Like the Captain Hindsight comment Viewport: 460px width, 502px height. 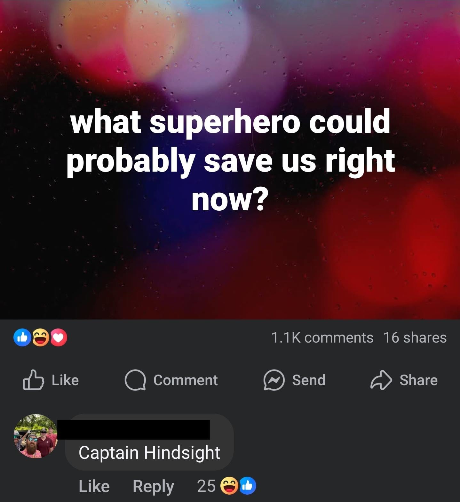click(94, 486)
